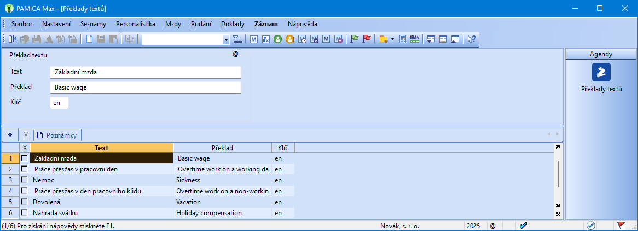This screenshot has width=638, height=231.
Task: Click the green flag toolbar icon
Action: pos(354,39)
